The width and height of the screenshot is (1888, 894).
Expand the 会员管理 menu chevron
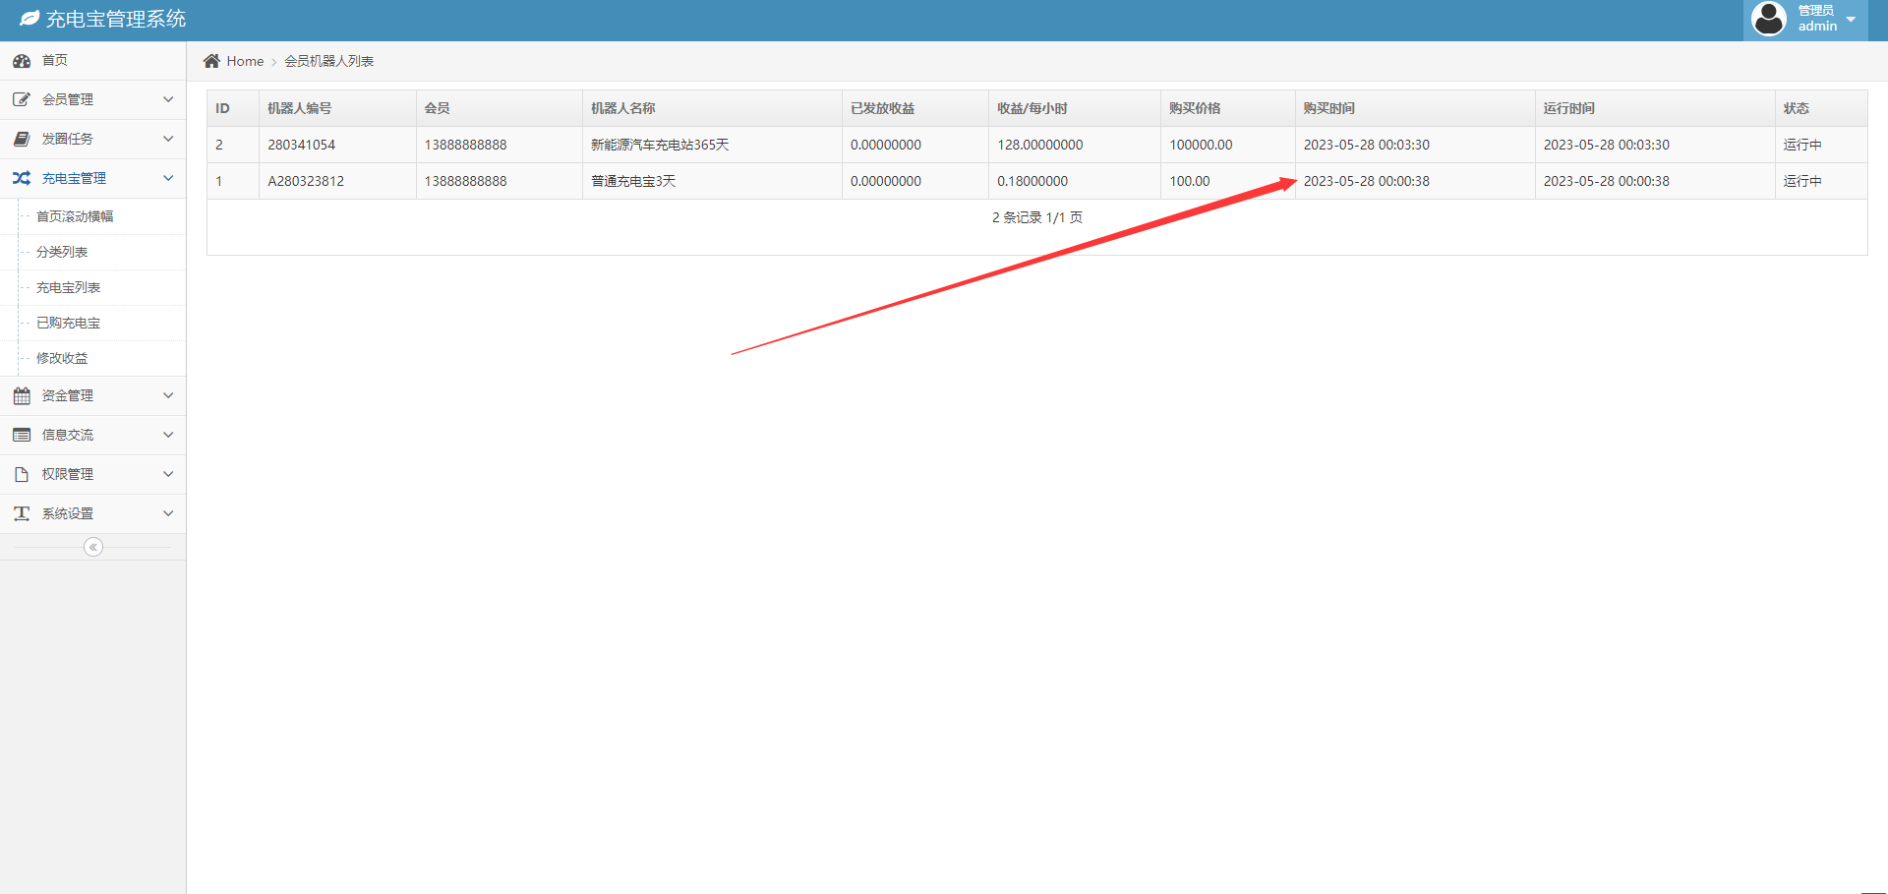[x=168, y=99]
